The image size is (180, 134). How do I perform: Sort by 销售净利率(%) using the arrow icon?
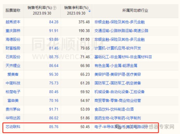click(89, 11)
